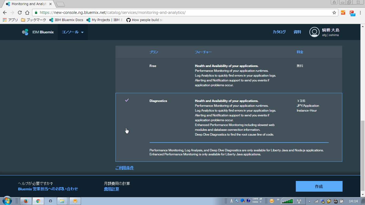Click the wireless antenna tray icon
The width and height of the screenshot is (365, 205).
coord(299,201)
